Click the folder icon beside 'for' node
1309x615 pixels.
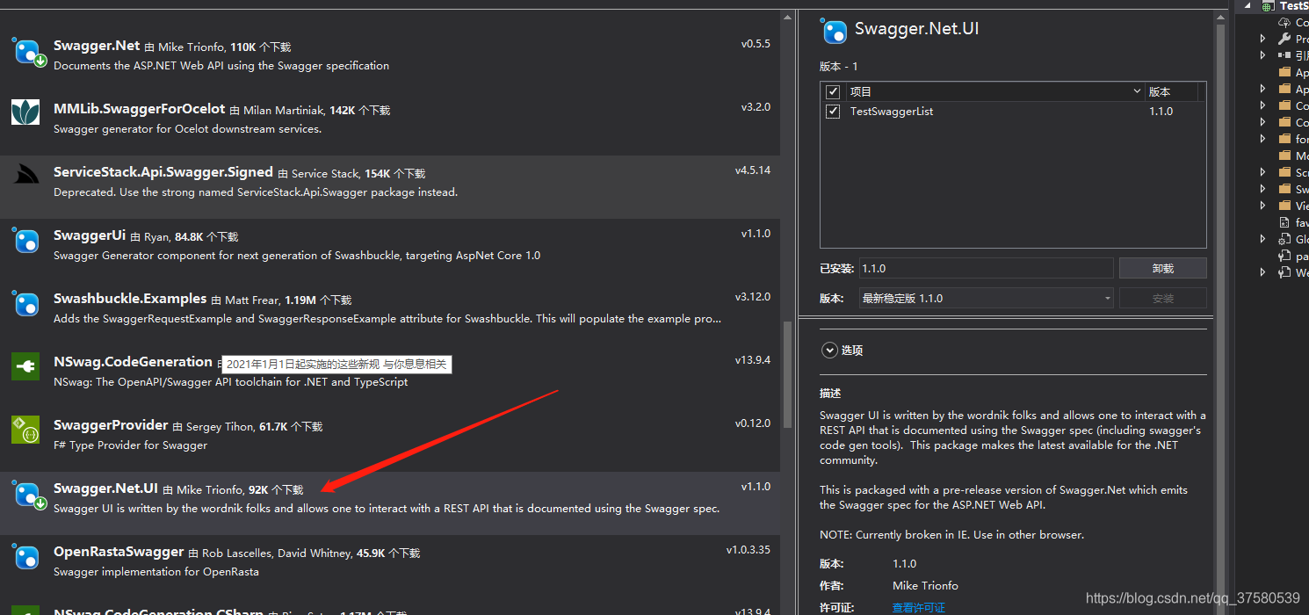pyautogui.click(x=1284, y=139)
